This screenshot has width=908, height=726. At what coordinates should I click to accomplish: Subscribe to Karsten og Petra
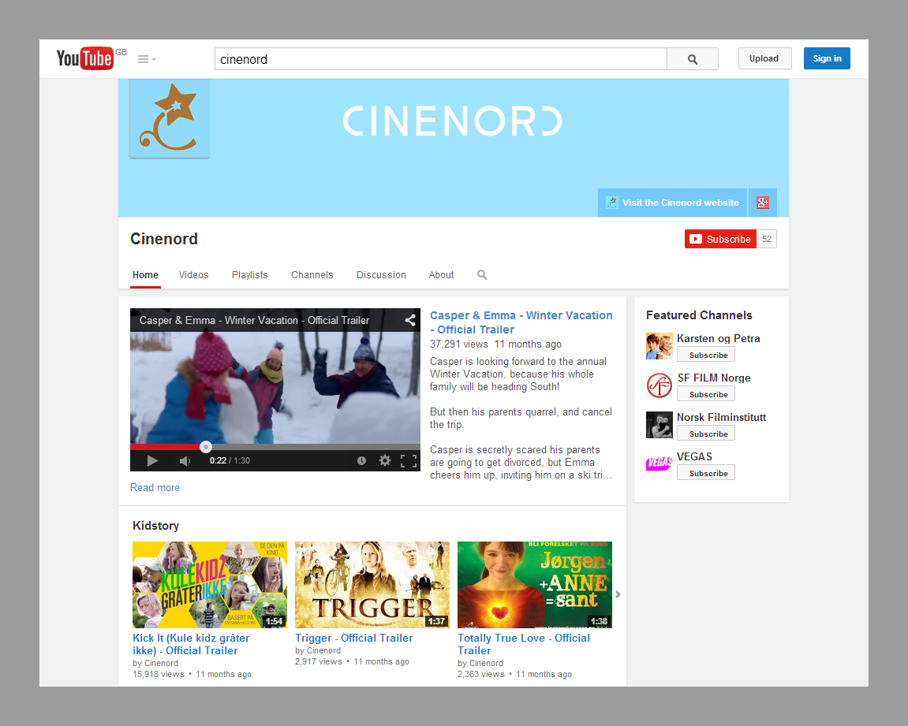tap(706, 355)
